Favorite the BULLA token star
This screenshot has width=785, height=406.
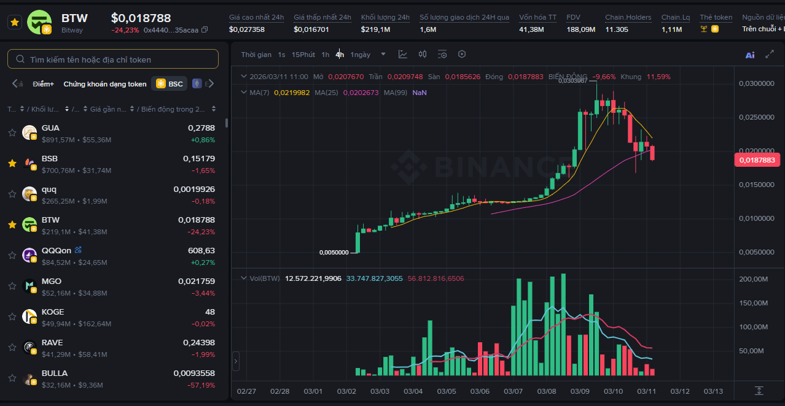coord(12,378)
